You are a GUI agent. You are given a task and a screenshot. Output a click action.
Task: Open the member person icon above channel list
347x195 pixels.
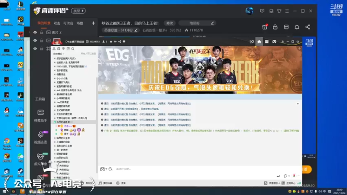pyautogui.click(x=54, y=49)
